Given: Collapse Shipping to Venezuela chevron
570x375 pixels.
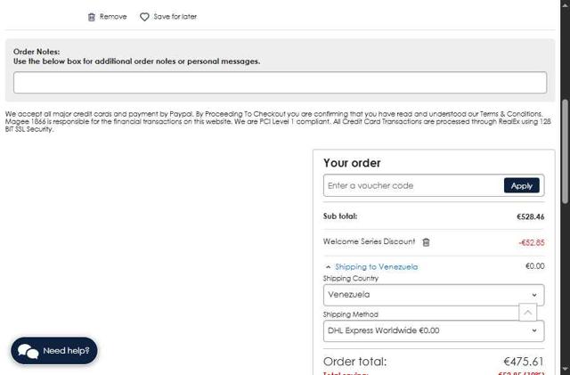Looking at the screenshot, I should point(328,267).
